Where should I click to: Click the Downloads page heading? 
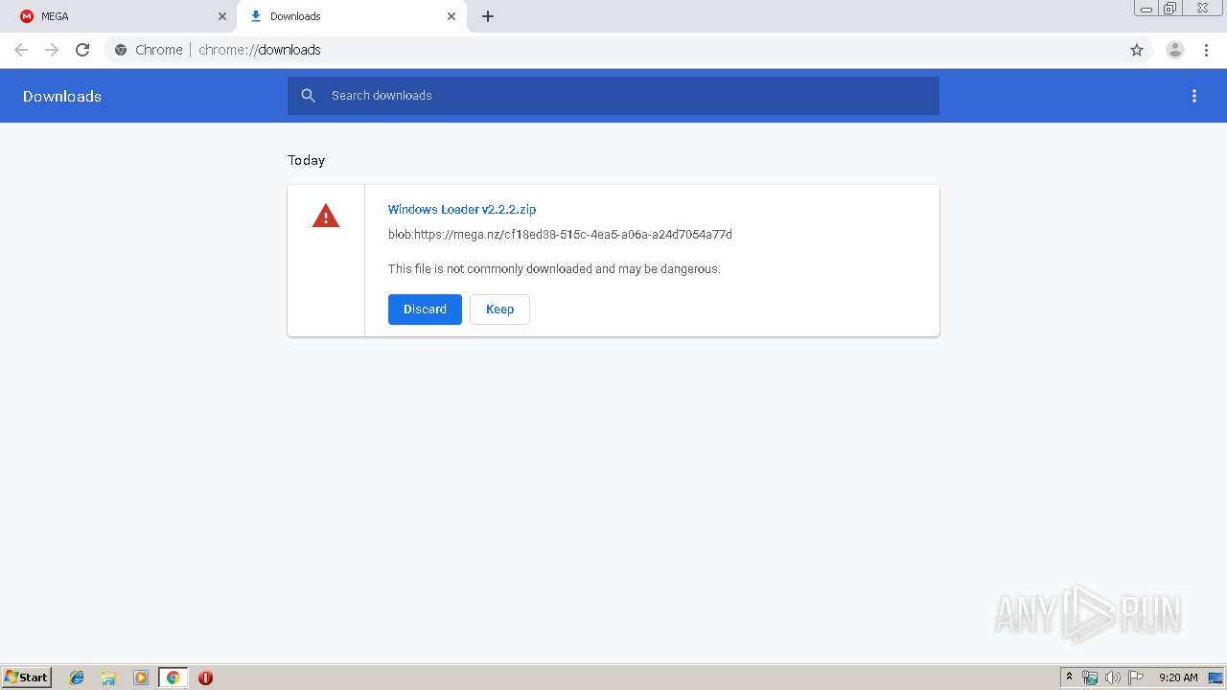click(x=62, y=96)
